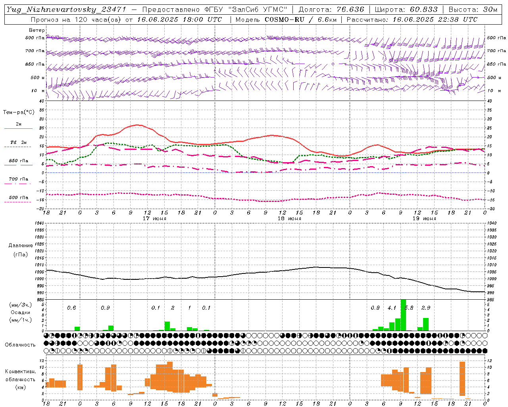
Task: Click the 0.6 precipitation total value
Action: (x=71, y=308)
